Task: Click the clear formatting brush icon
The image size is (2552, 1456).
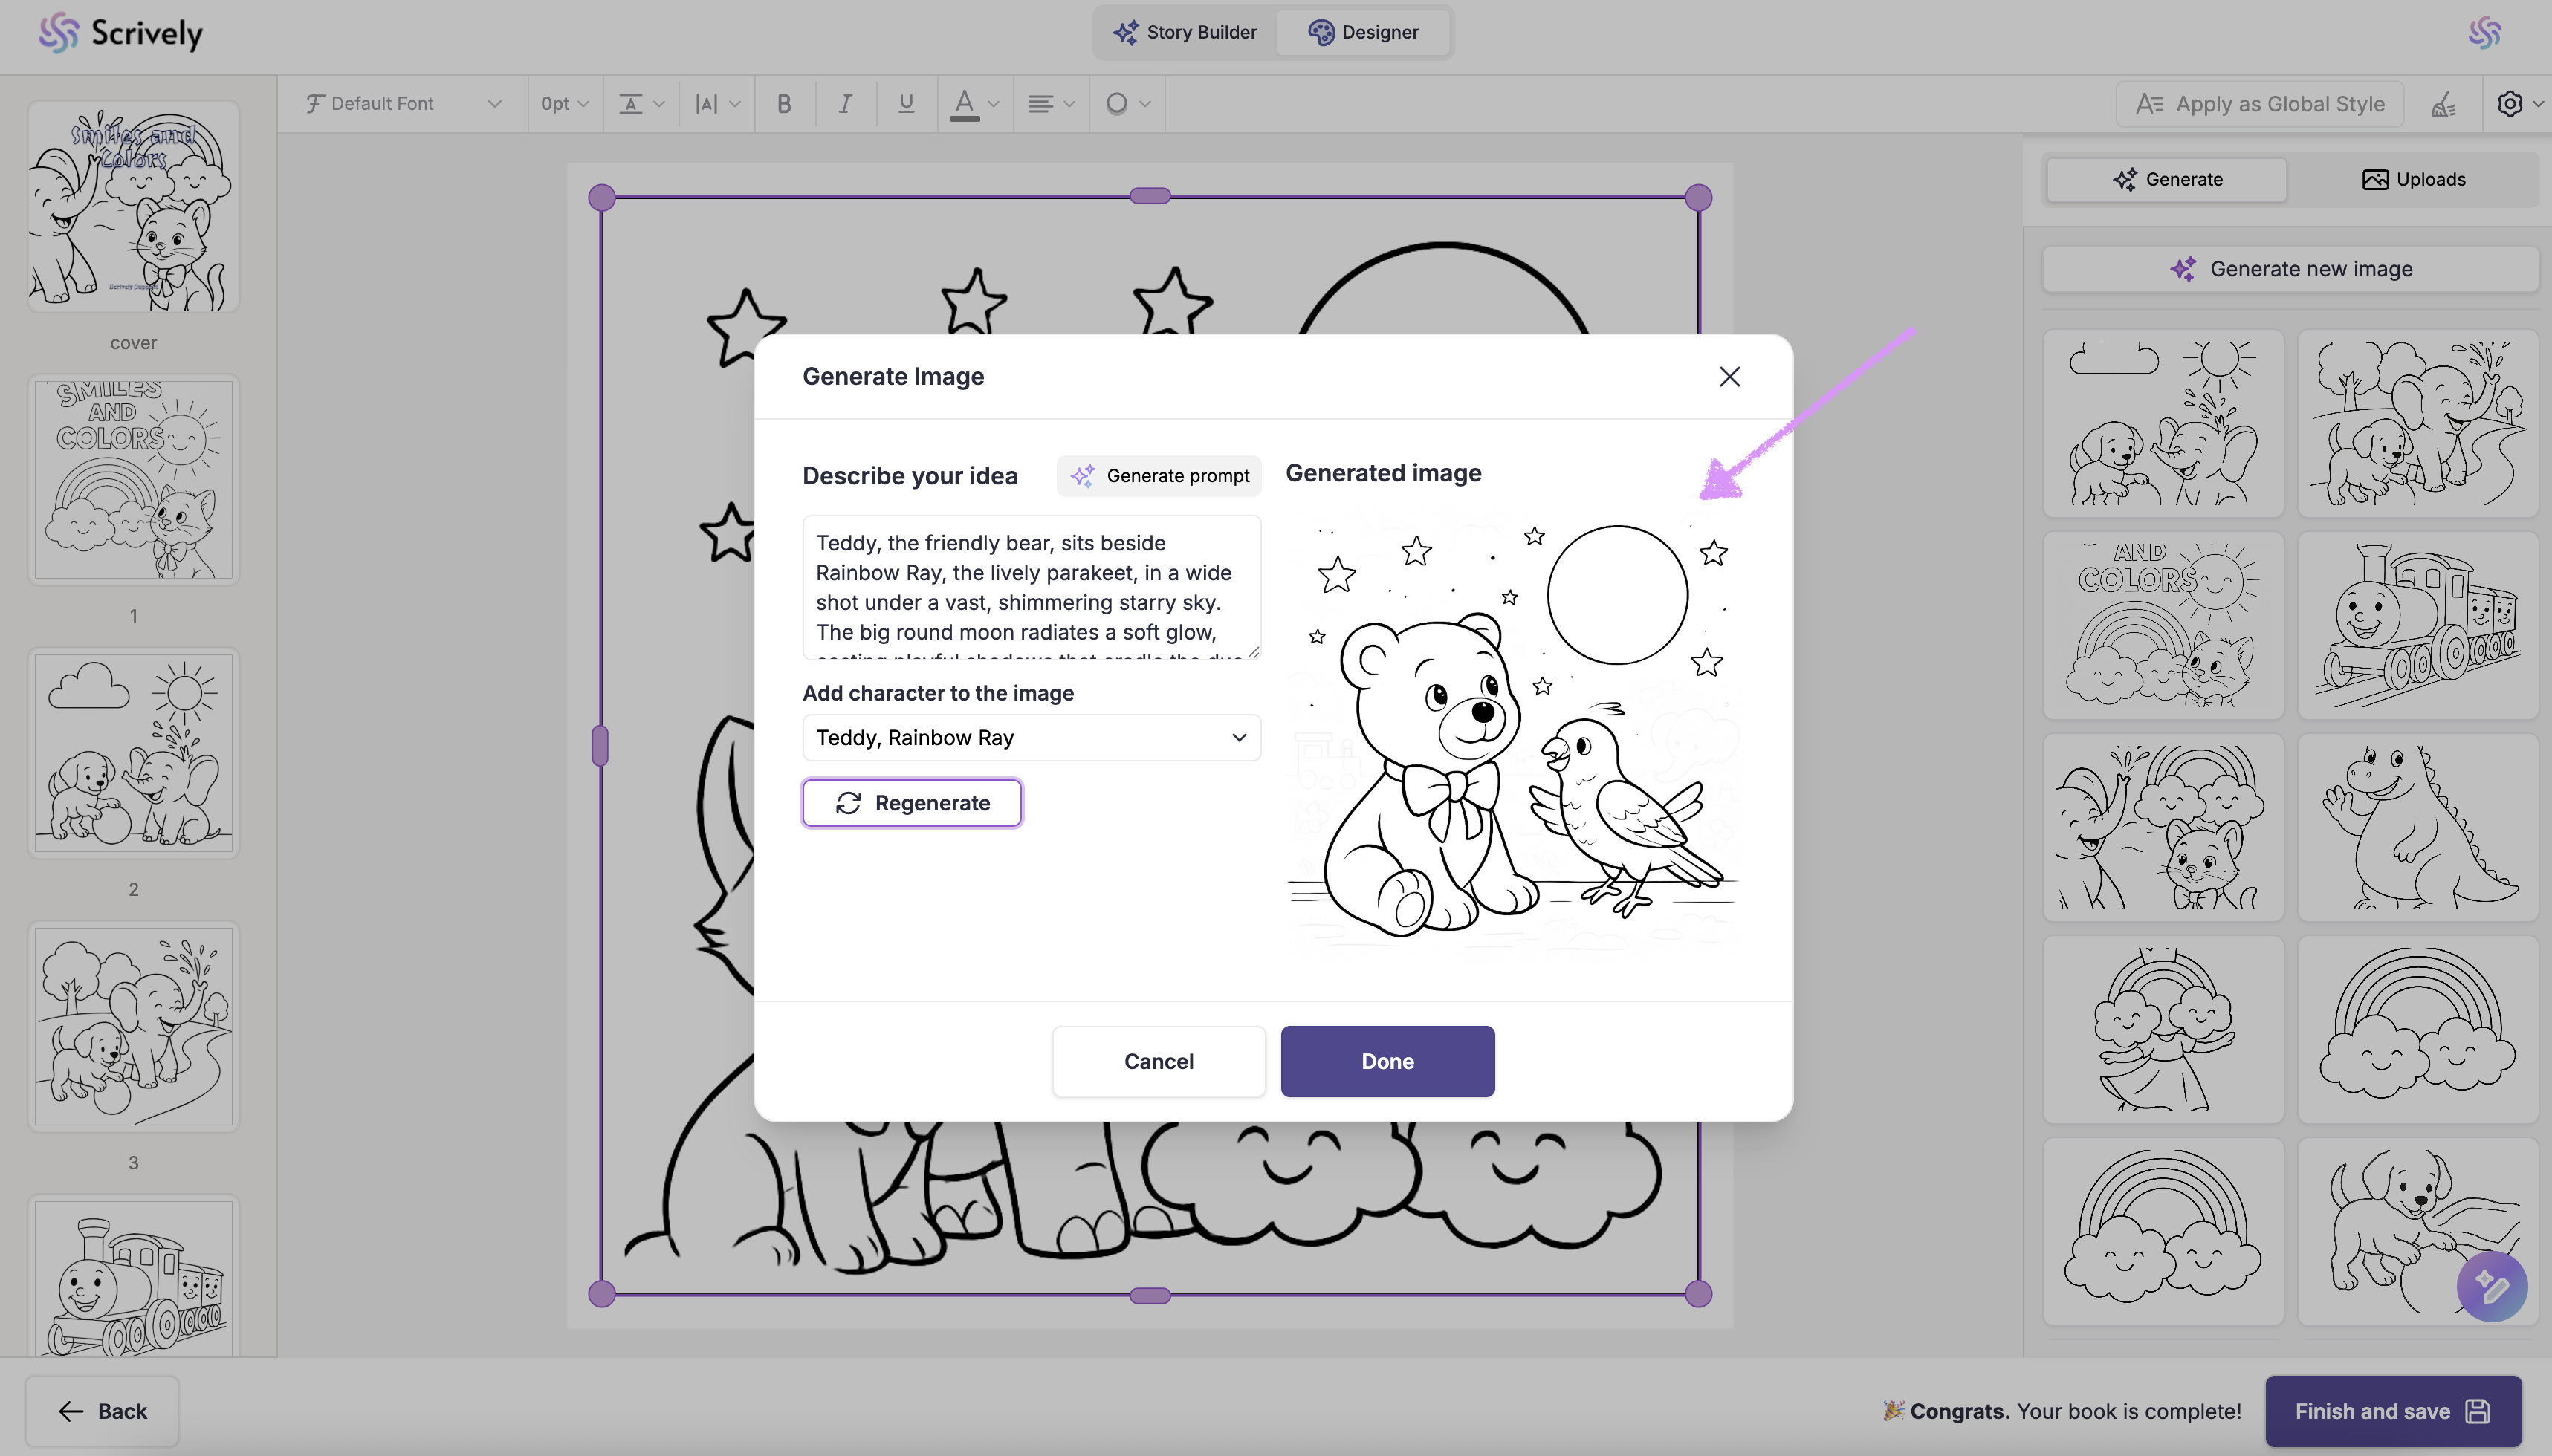Action: [x=2444, y=104]
